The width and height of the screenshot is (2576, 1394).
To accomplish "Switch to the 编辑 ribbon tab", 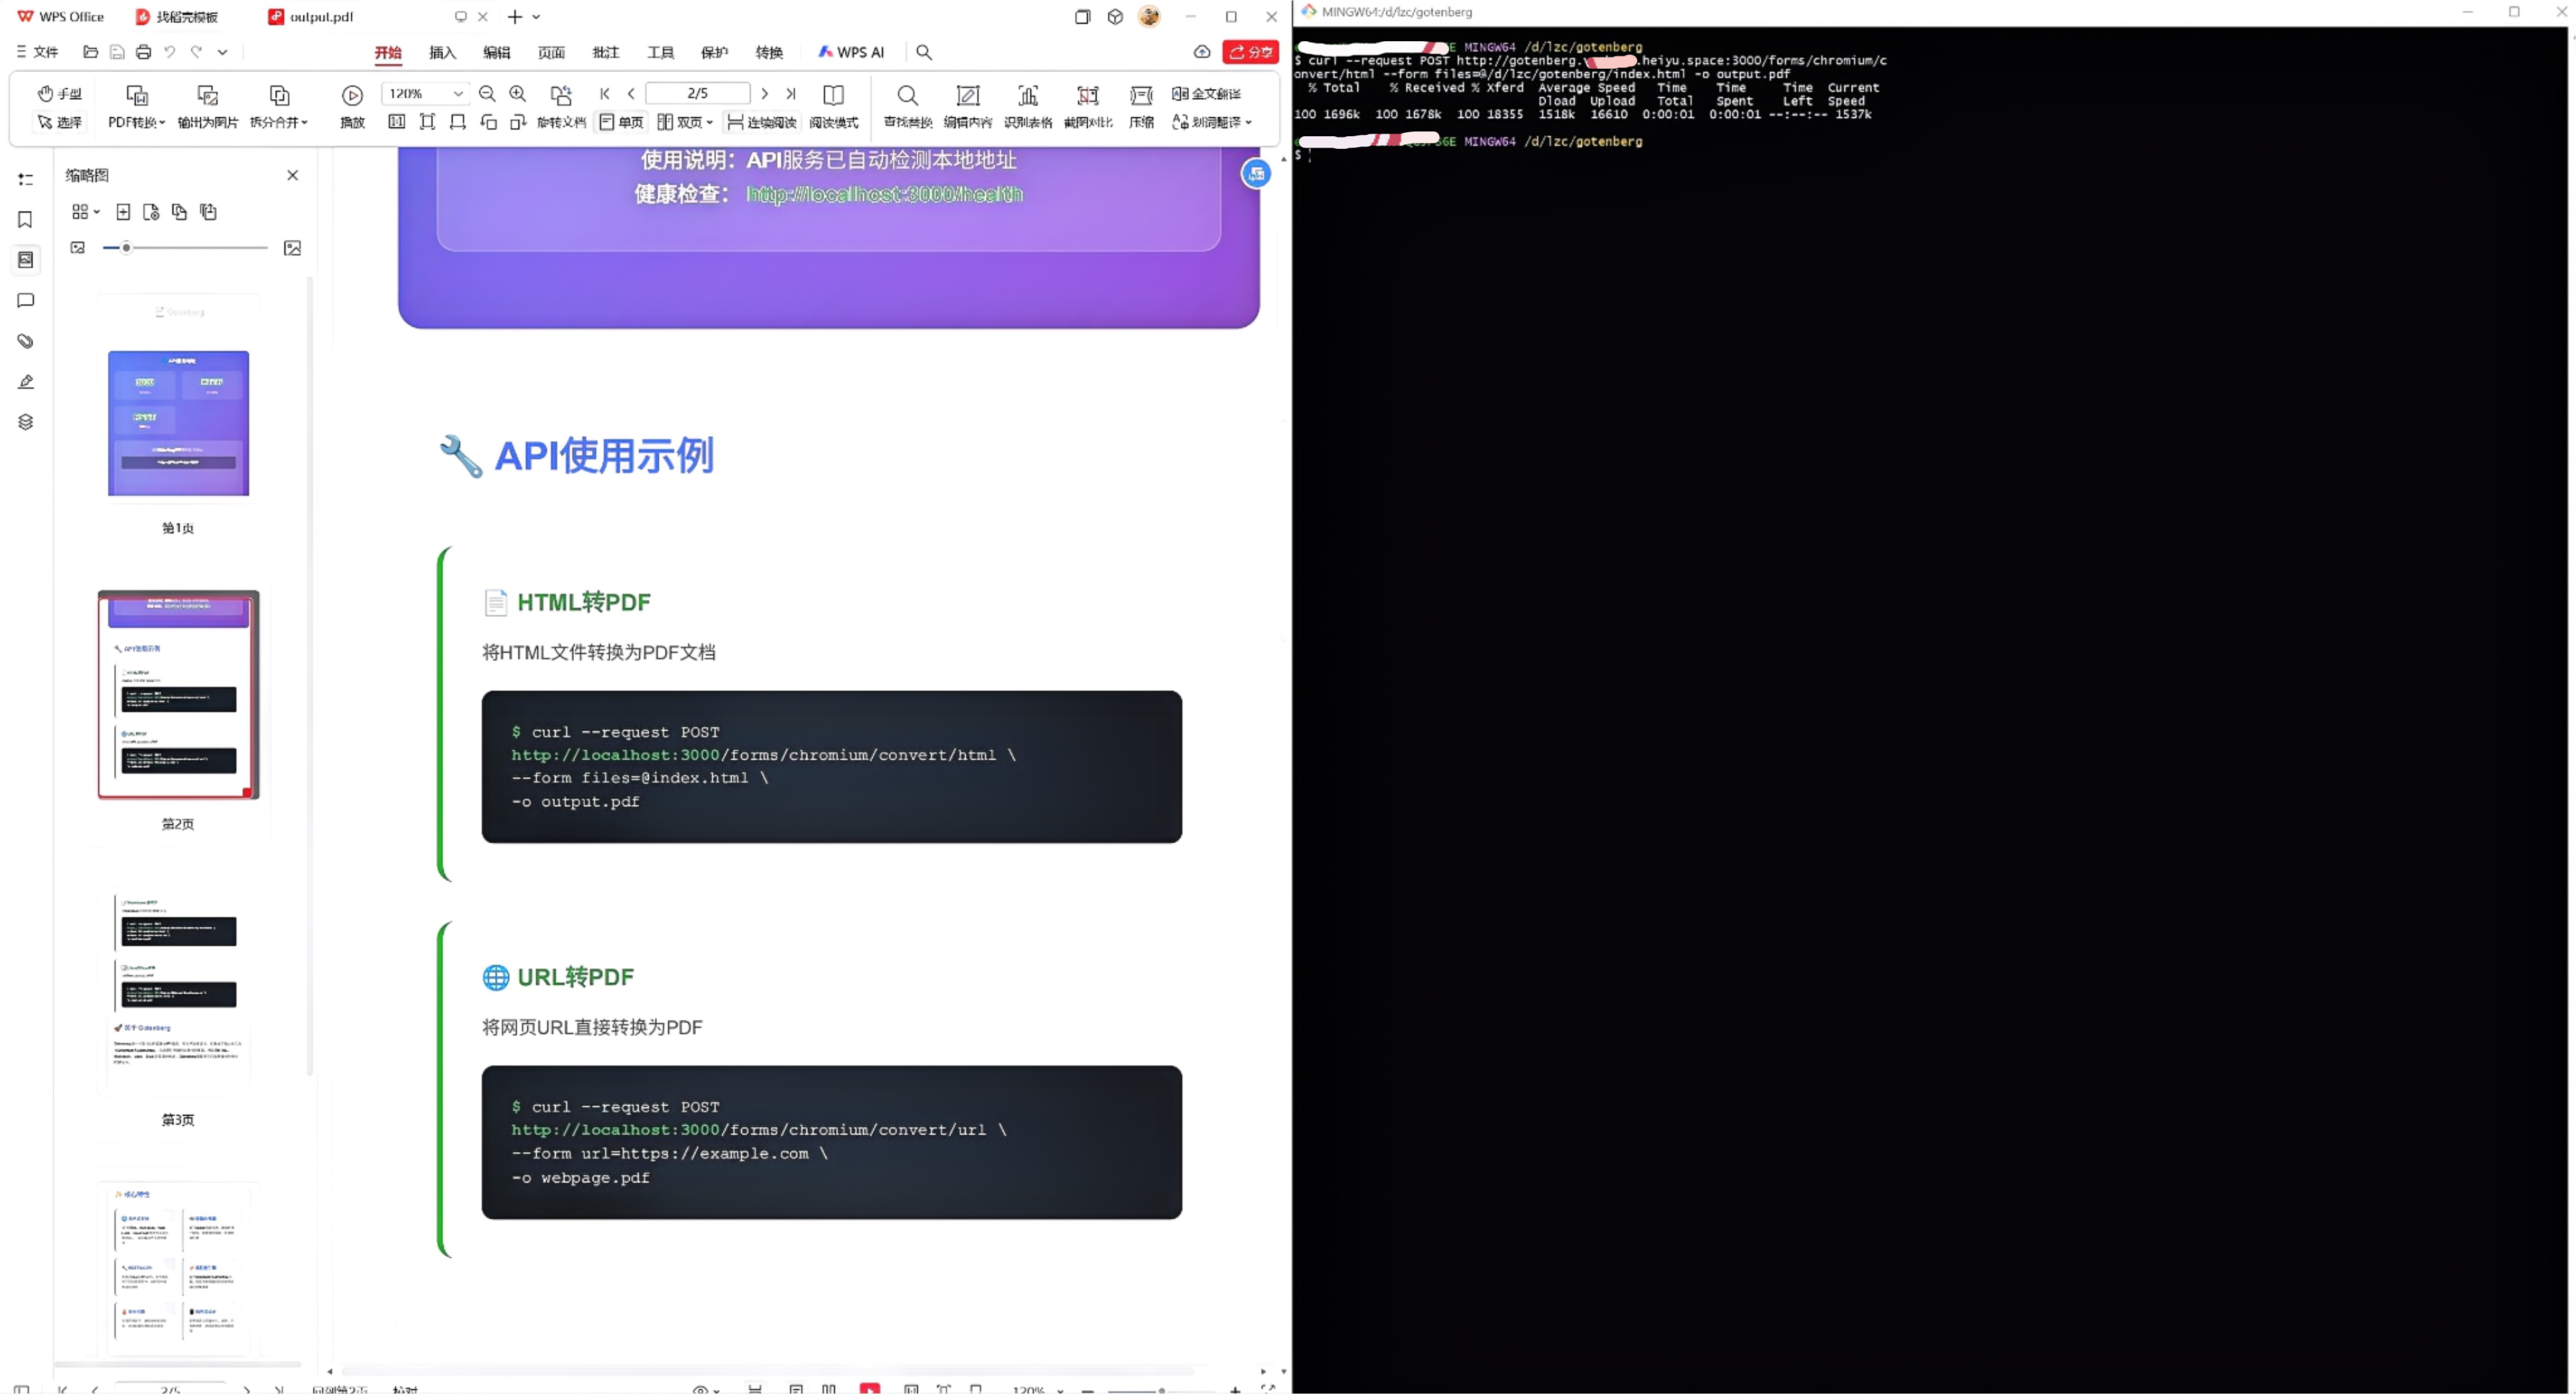I will pos(497,52).
